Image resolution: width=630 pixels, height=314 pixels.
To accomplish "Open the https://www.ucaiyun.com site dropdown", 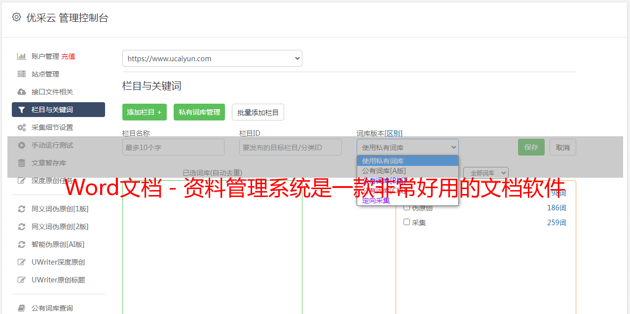I will 212,58.
